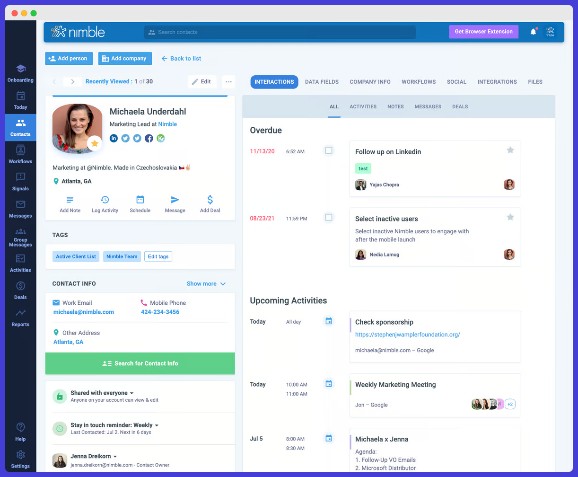578x477 pixels.
Task: Open Messages in the sidebar
Action: click(20, 209)
